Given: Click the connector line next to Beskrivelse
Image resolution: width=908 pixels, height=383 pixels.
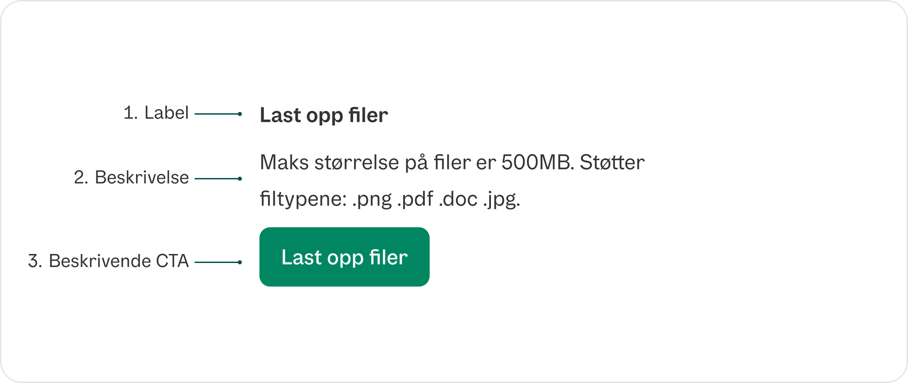Looking at the screenshot, I should (216, 178).
